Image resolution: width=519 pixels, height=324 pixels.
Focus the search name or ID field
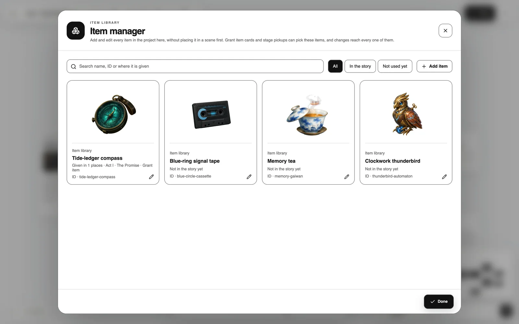195,66
